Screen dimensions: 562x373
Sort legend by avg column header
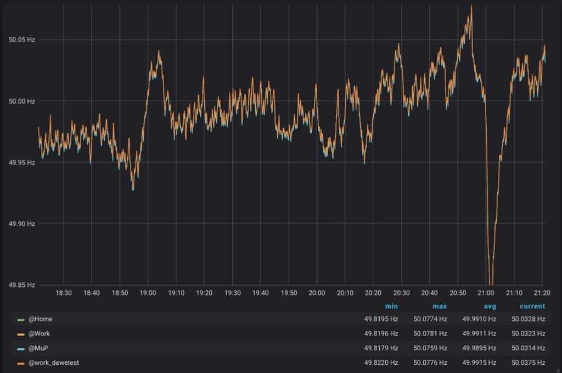pos(489,307)
